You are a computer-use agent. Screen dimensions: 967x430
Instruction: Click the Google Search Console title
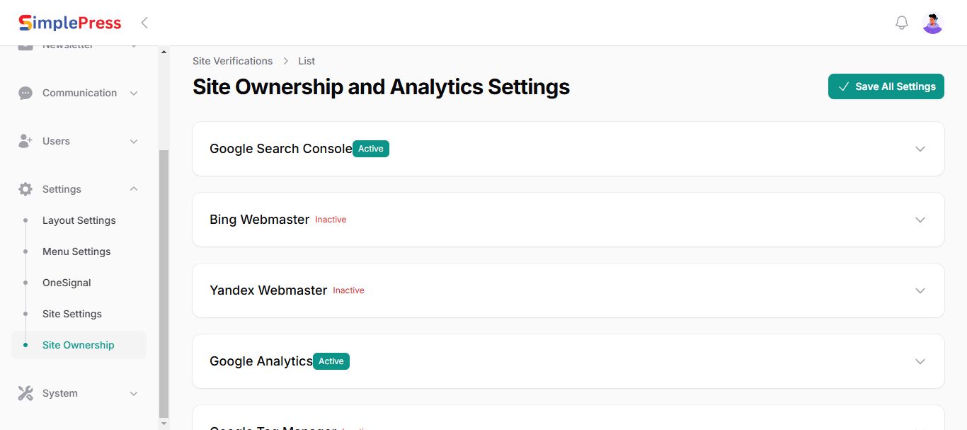click(281, 149)
